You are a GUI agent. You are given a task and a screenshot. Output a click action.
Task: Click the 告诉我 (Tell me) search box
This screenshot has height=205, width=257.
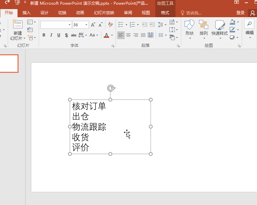coord(191,13)
